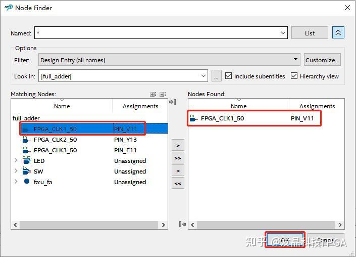Click the single right arrow (>) button
Screen dimensions: 356x257
(178, 145)
